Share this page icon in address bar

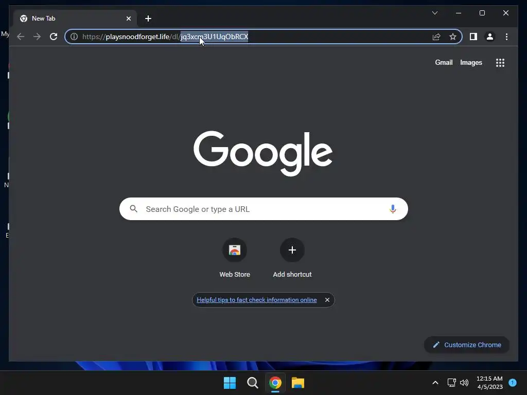click(x=436, y=37)
